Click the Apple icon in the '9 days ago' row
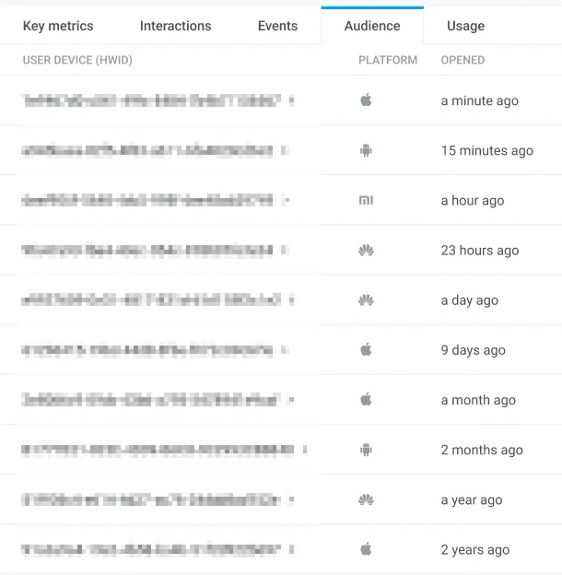The height and width of the screenshot is (575, 562). (366, 349)
